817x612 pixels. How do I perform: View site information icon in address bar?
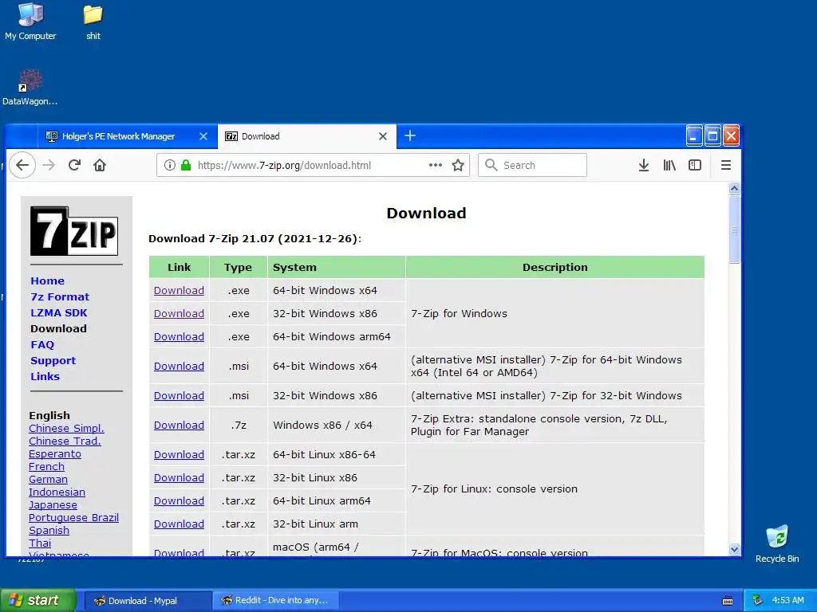(x=169, y=165)
